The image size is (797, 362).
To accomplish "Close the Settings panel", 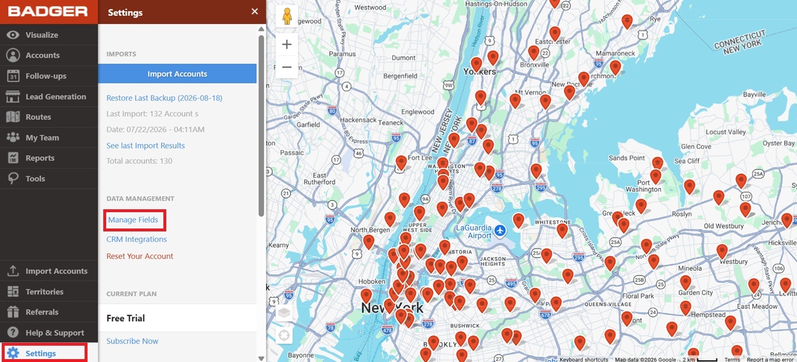I will click(x=254, y=12).
